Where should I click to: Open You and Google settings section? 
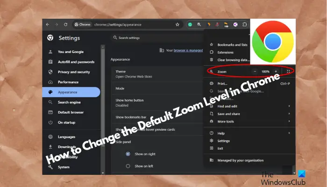point(71,52)
